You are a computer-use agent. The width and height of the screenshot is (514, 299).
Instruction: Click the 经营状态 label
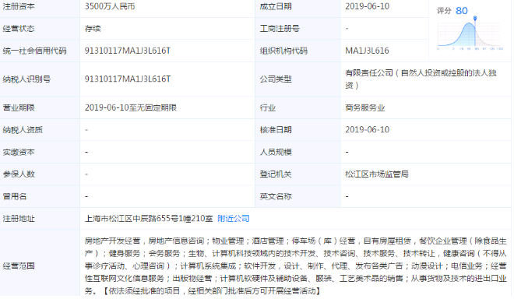pyautogui.click(x=19, y=29)
